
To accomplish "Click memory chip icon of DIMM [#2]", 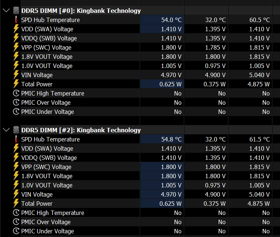I will coord(16,130).
